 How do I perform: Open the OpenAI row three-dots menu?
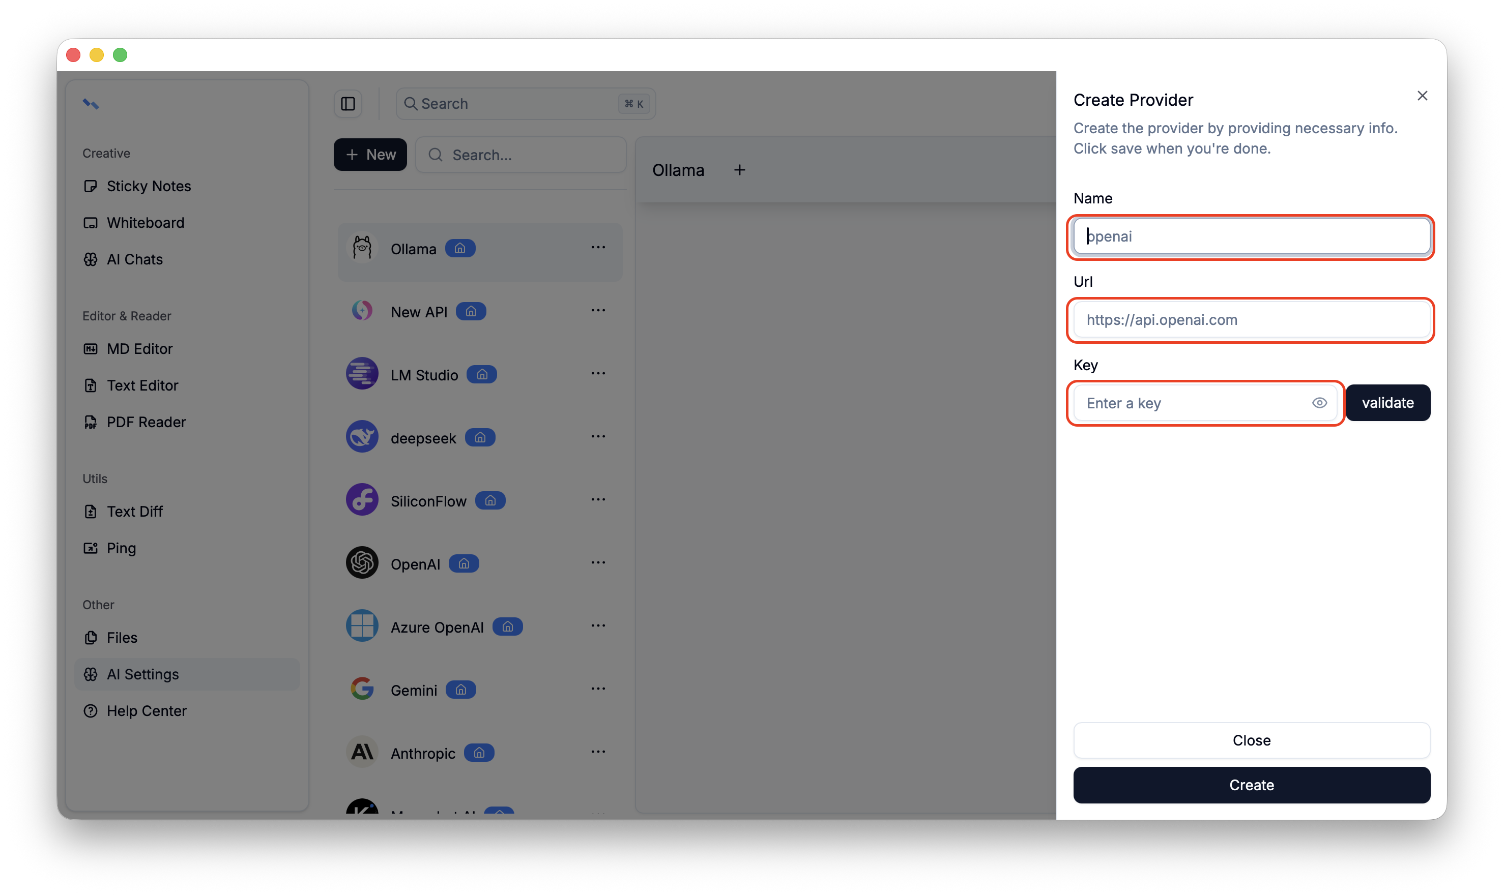(x=598, y=563)
